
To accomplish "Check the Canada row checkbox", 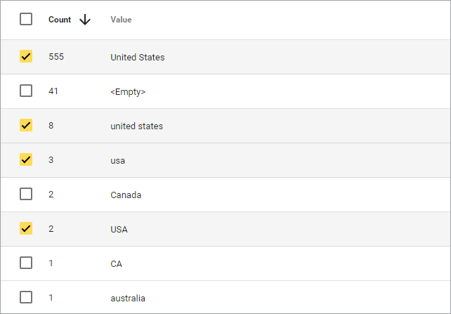I will pos(26,195).
